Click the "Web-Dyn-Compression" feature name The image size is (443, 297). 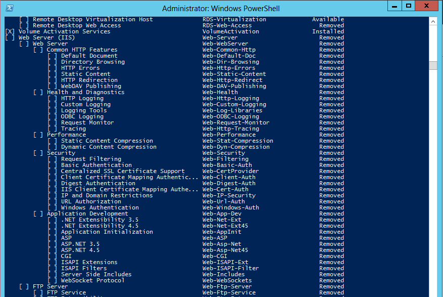point(236,147)
